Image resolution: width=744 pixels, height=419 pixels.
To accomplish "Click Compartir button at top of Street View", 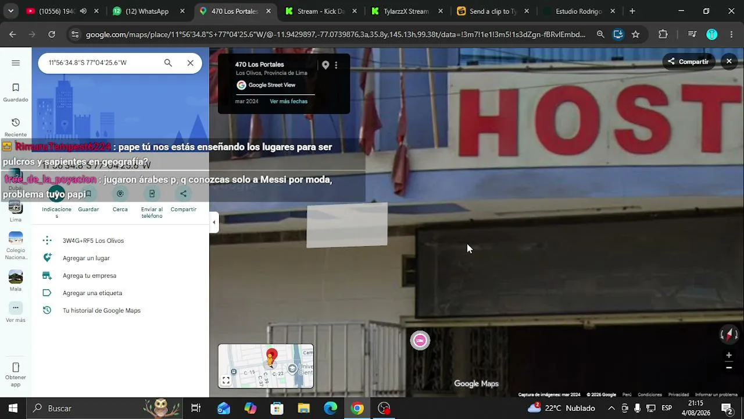I will 688,62.
